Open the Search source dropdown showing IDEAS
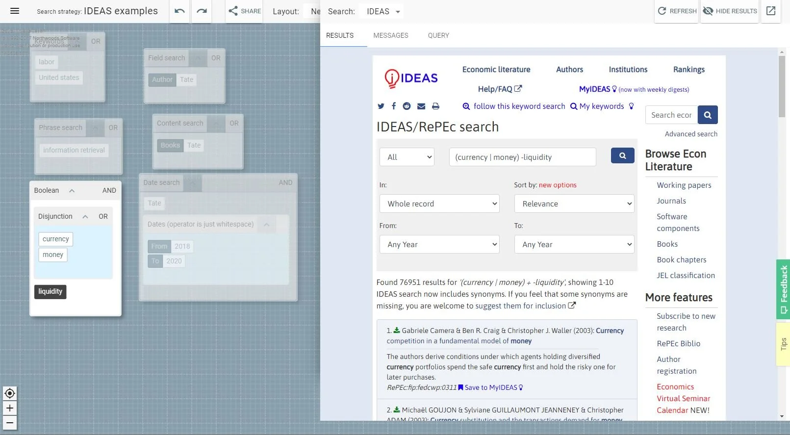Image resolution: width=790 pixels, height=435 pixels. tap(382, 11)
